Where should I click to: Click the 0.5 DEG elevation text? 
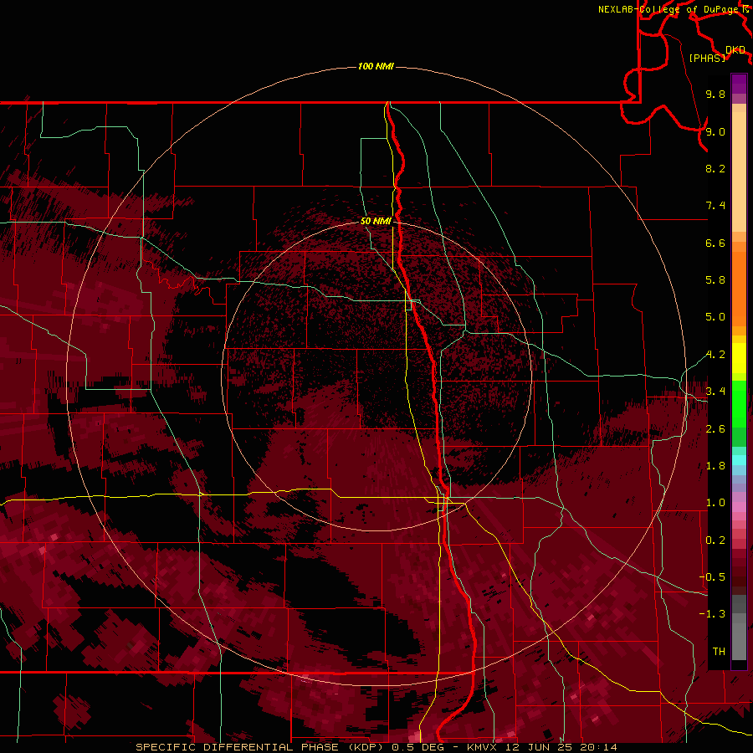(x=417, y=747)
